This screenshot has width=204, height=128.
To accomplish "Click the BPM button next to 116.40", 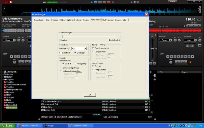I will 199,20.
